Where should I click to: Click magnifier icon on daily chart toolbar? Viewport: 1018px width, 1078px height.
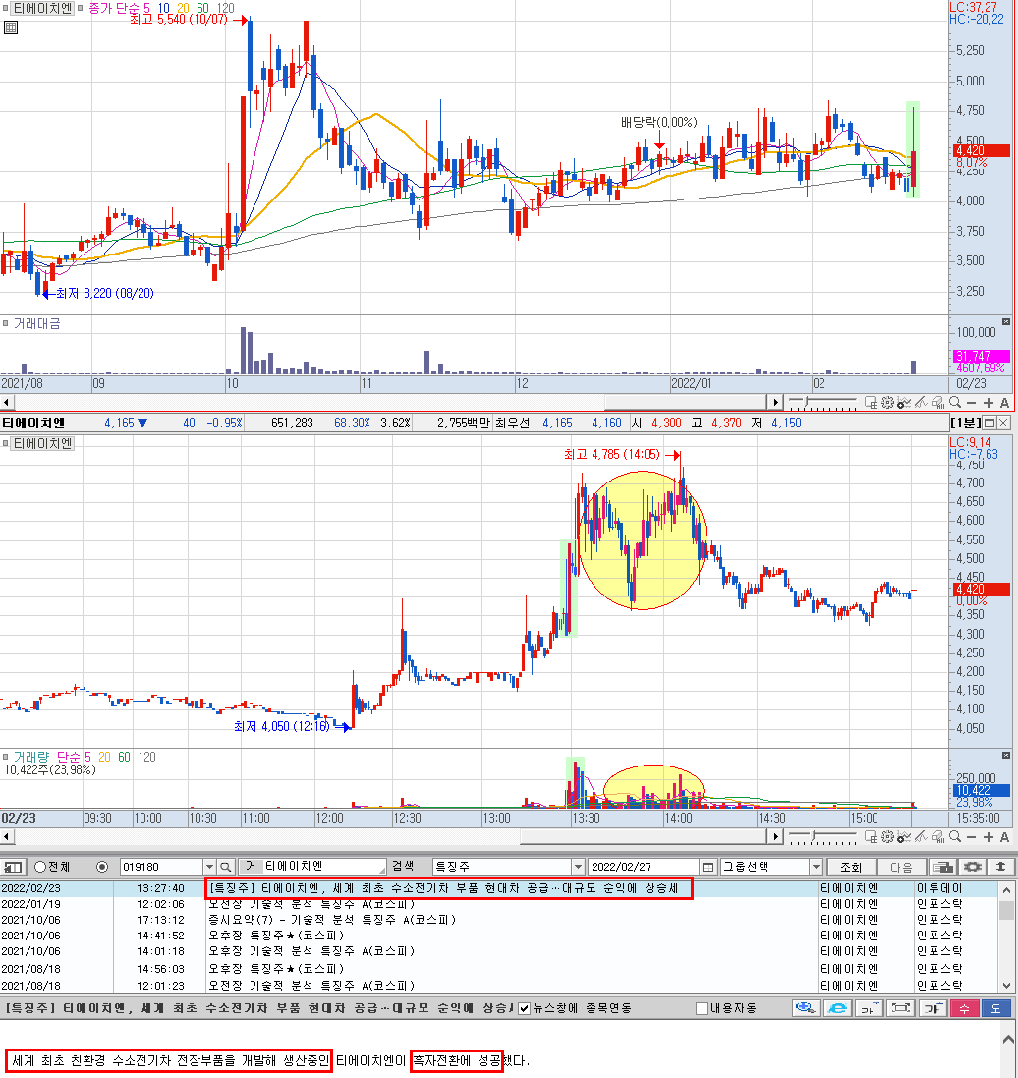tap(955, 403)
